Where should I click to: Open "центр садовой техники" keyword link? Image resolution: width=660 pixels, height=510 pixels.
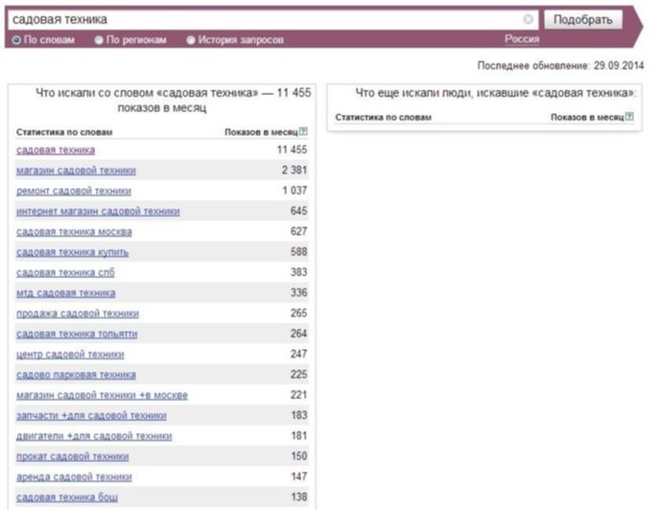tap(70, 355)
